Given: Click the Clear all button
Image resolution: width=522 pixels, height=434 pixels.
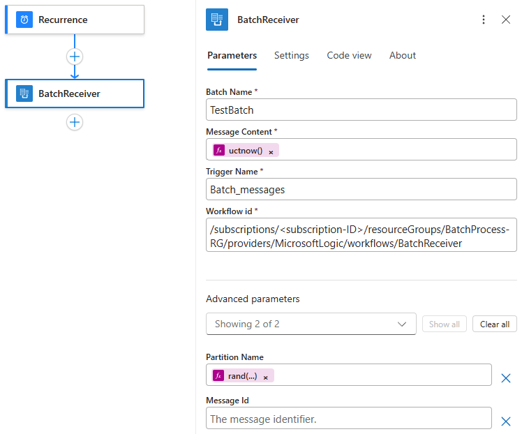Looking at the screenshot, I should point(495,324).
